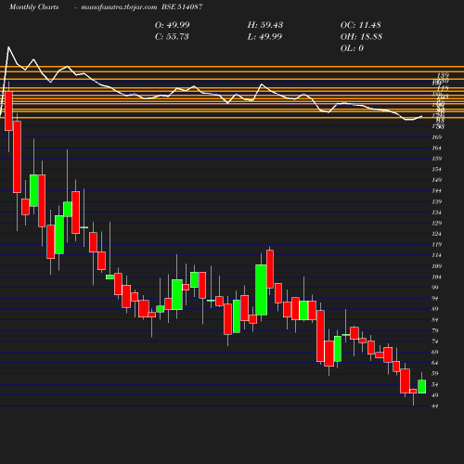Click the price axis label '129'
The image size is (464, 464).
[x=437, y=223]
